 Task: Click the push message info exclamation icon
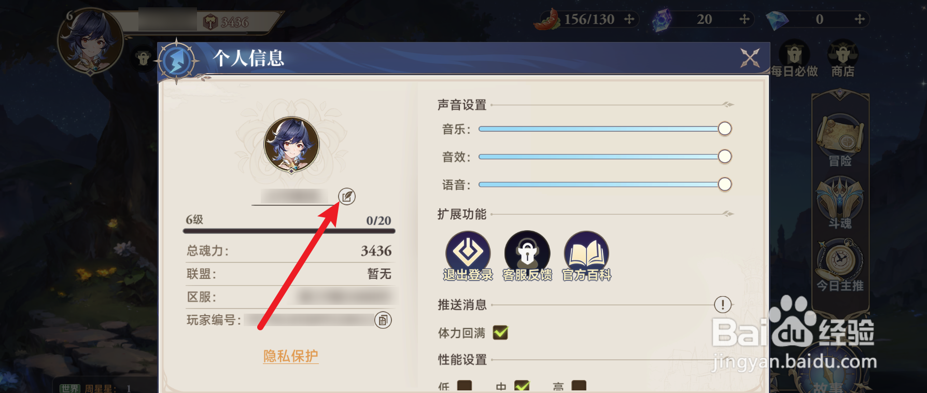coord(723,304)
